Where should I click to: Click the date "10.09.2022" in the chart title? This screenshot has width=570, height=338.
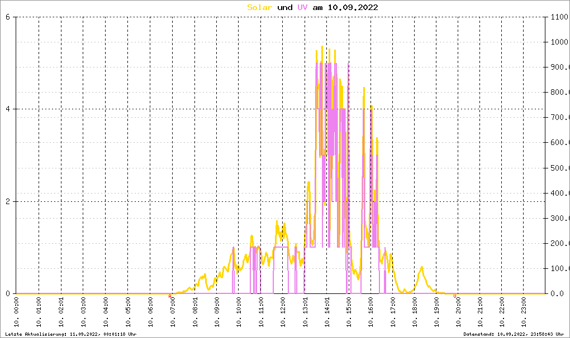[x=353, y=7]
